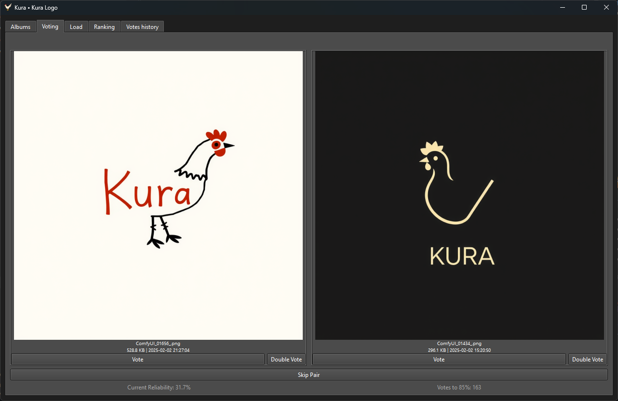Screen dimensions: 618x401
Task: Open the Votes history tab
Action: pos(142,27)
